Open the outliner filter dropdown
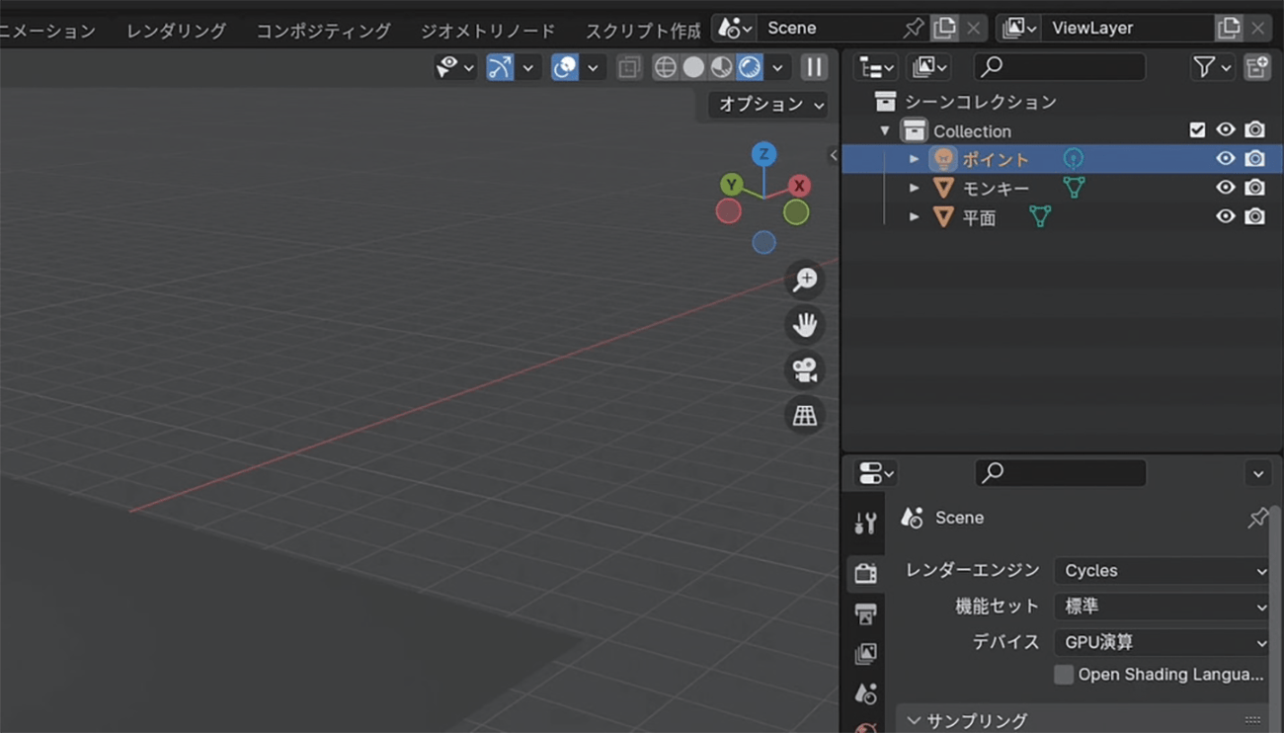Screen dimensions: 1284x733 [x=1213, y=66]
